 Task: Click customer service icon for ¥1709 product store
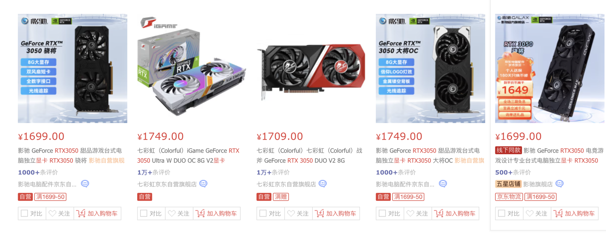point(323,184)
